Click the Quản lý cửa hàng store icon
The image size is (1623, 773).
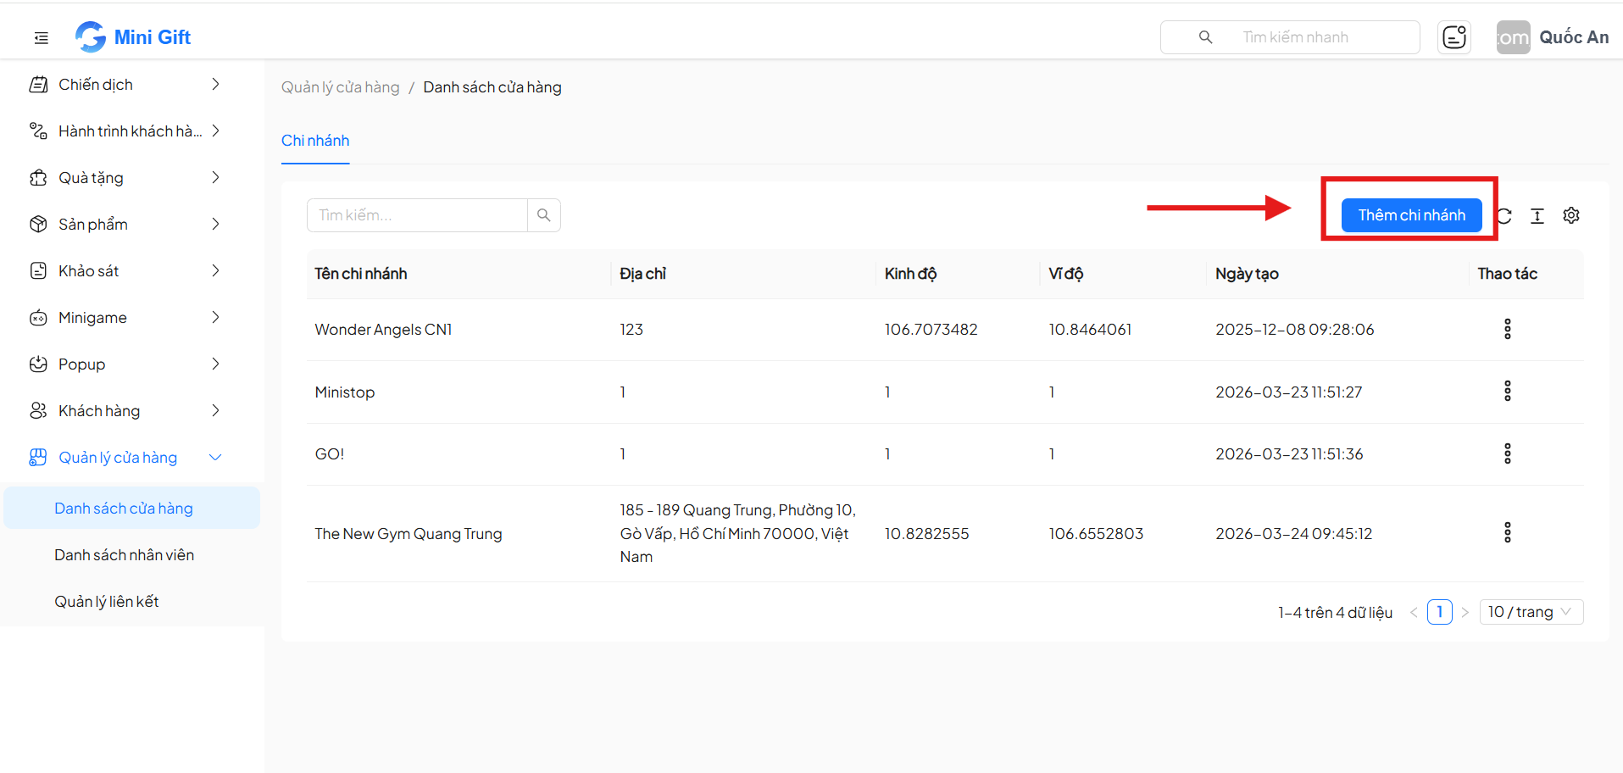coord(38,458)
